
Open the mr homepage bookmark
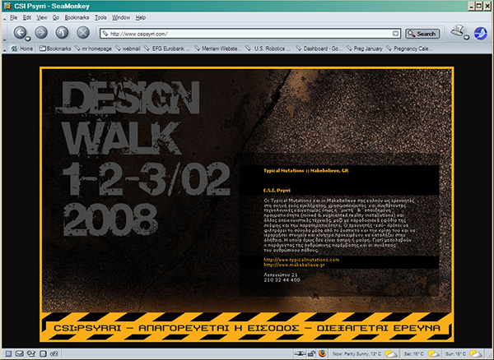[x=94, y=48]
